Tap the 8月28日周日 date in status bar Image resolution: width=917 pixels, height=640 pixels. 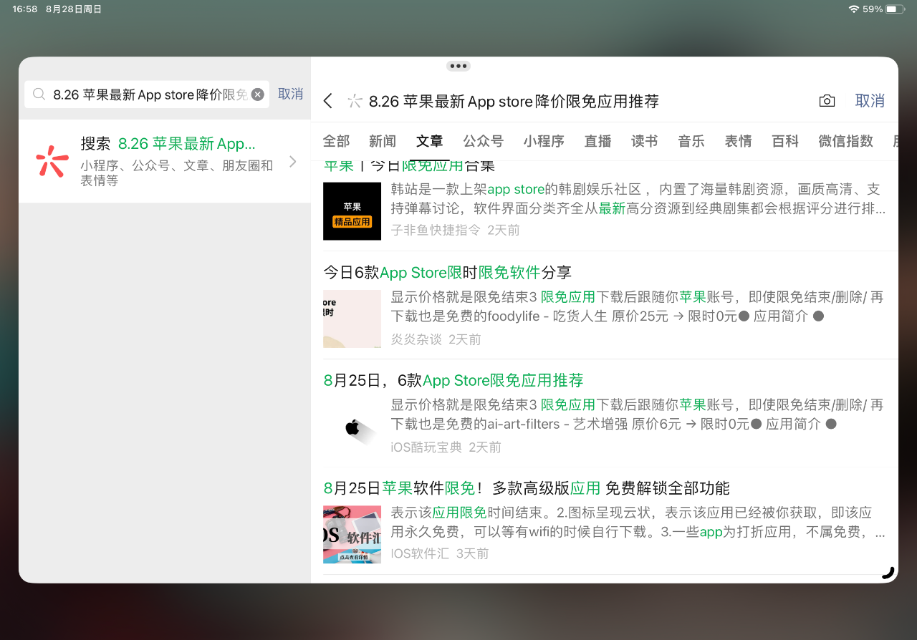(74, 9)
